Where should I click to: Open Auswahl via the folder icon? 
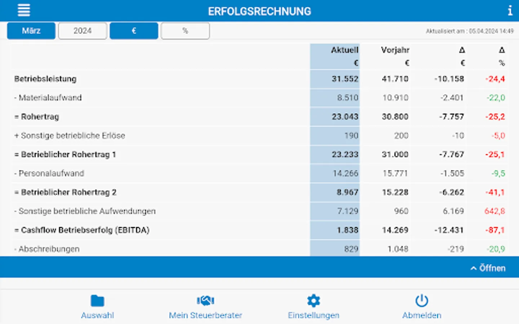click(x=97, y=301)
